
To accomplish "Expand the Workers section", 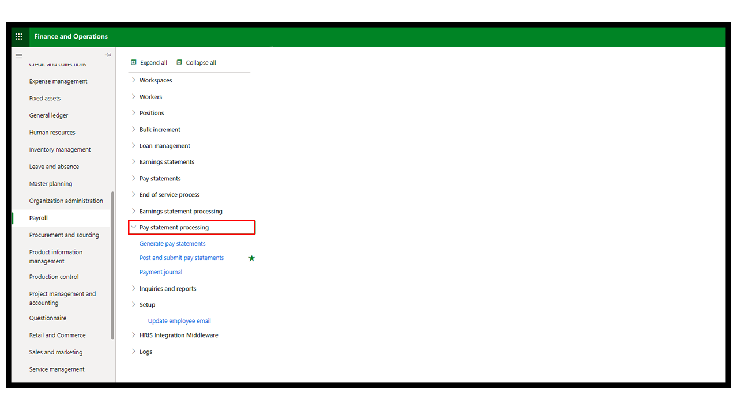I will click(134, 97).
